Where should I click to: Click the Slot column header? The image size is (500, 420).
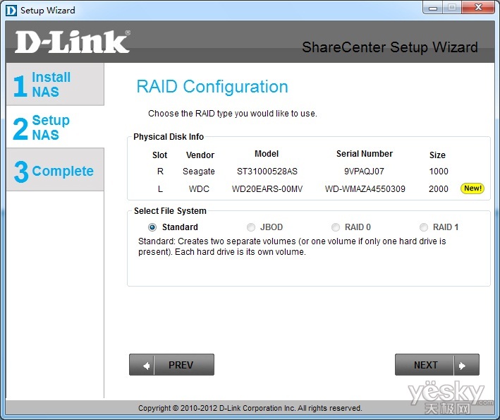point(160,155)
